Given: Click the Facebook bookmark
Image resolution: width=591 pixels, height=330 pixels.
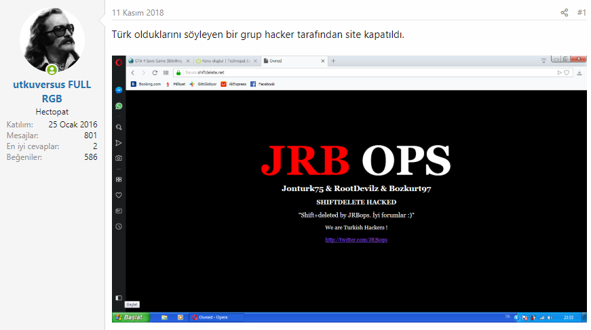Looking at the screenshot, I should pyautogui.click(x=263, y=84).
